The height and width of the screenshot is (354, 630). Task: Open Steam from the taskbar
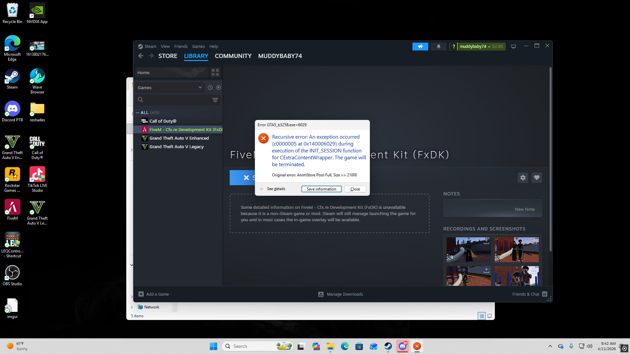[x=388, y=346]
